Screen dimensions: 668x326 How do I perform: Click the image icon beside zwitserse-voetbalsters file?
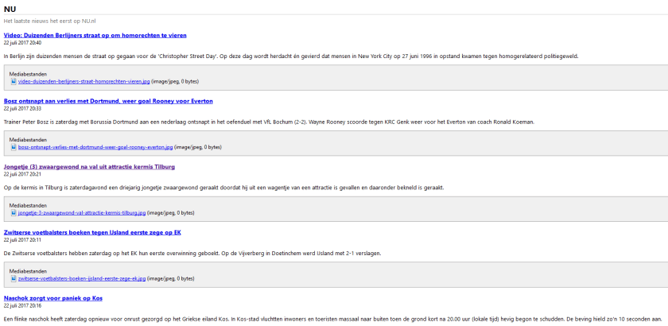(x=13, y=278)
